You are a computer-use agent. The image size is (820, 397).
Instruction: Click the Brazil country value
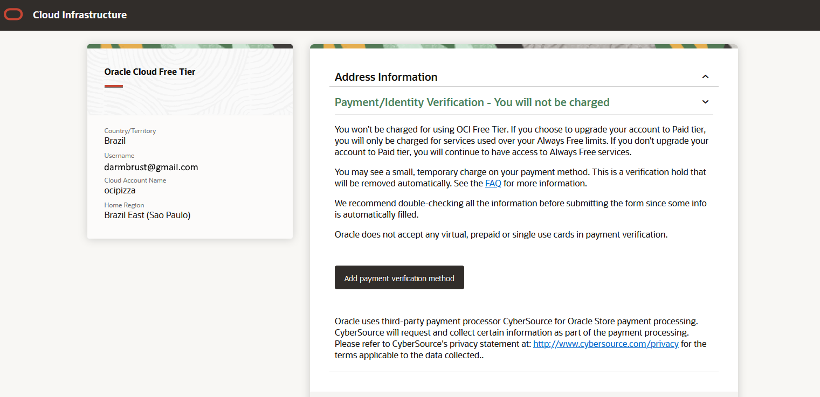click(x=115, y=141)
